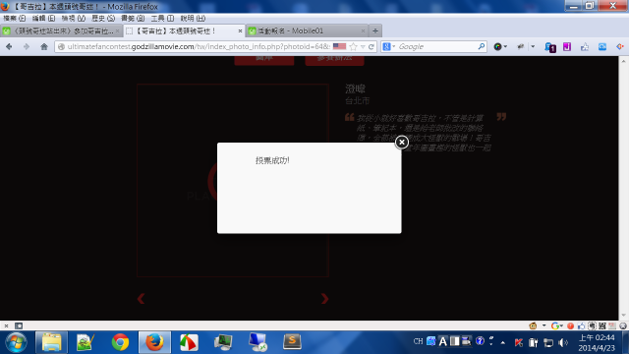Screen dimensions: 629x354
Task: Open dropdown arrow beside gray dropper icon
Action: [x=533, y=46]
